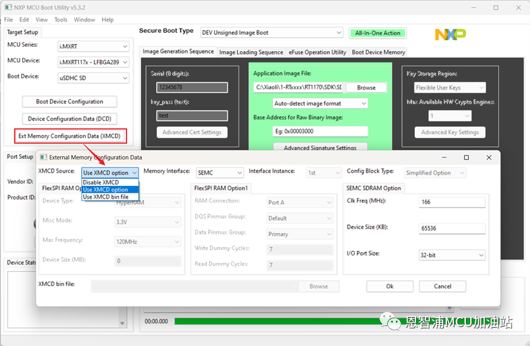Switch to Image Loading Sequence tab
The width and height of the screenshot is (530, 346).
(x=251, y=52)
